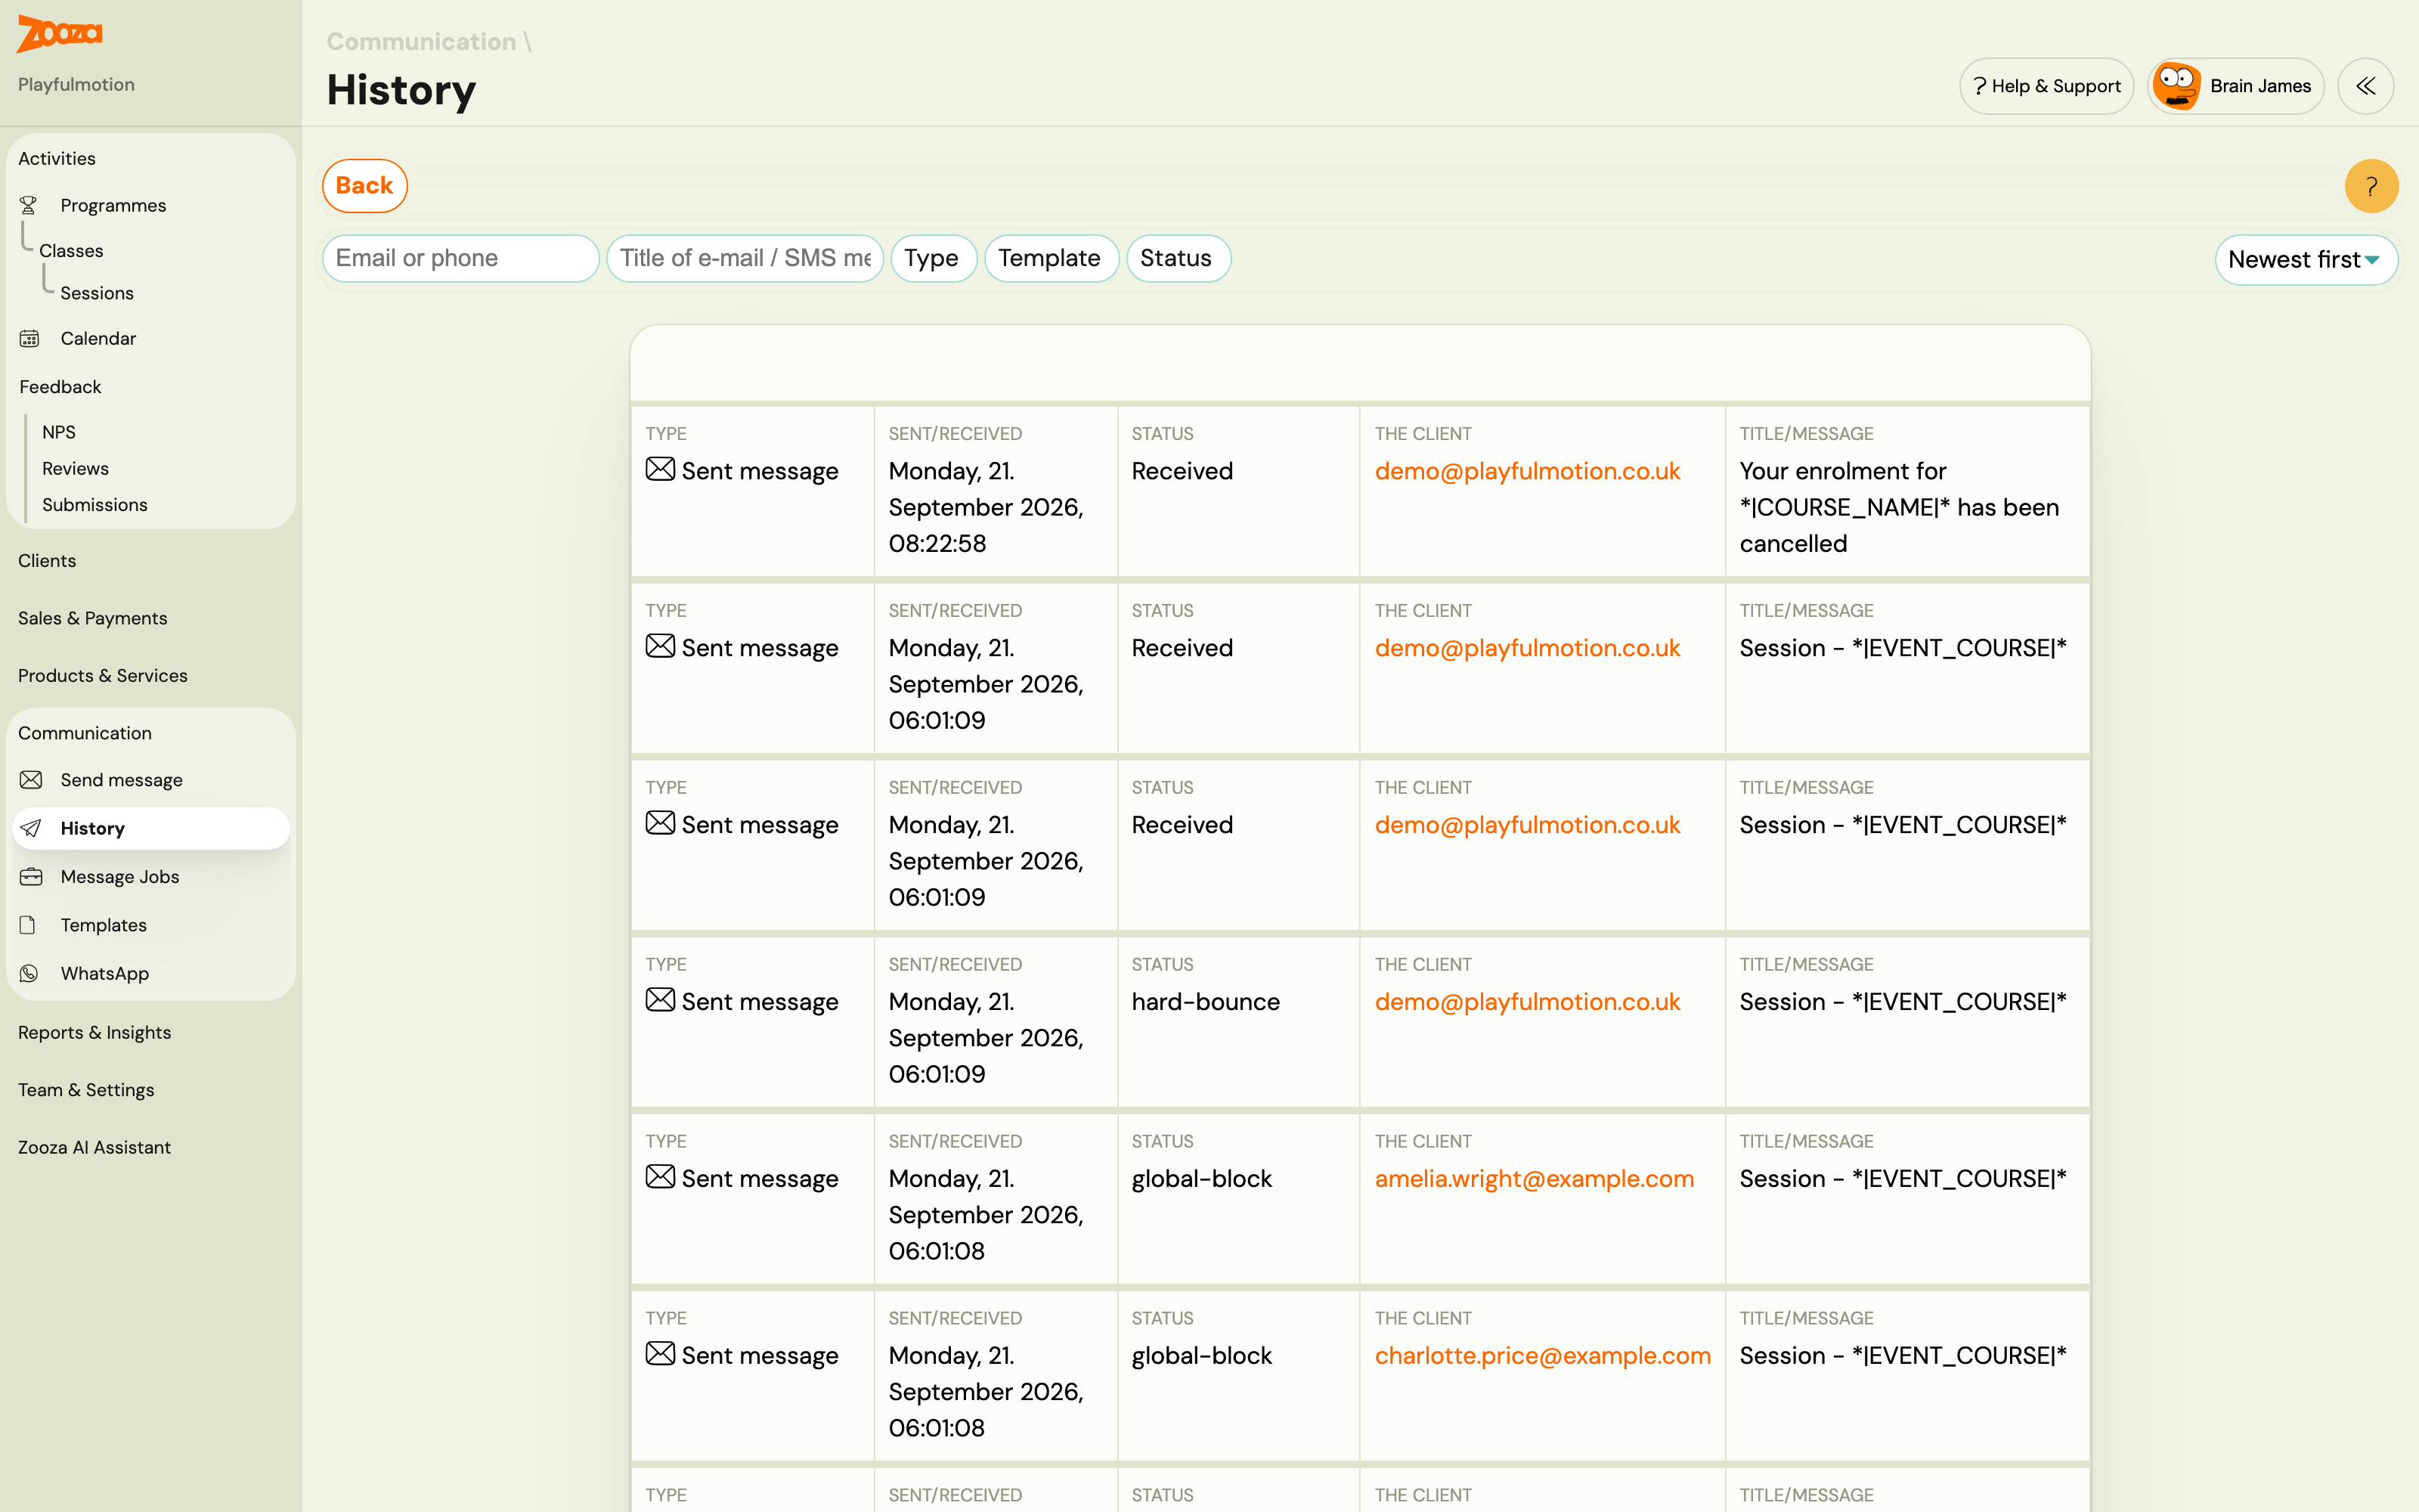Click Sent message text in hard-bounce row

tap(760, 1002)
